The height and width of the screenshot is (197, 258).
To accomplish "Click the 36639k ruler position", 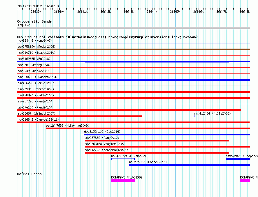I will (x=36, y=12).
